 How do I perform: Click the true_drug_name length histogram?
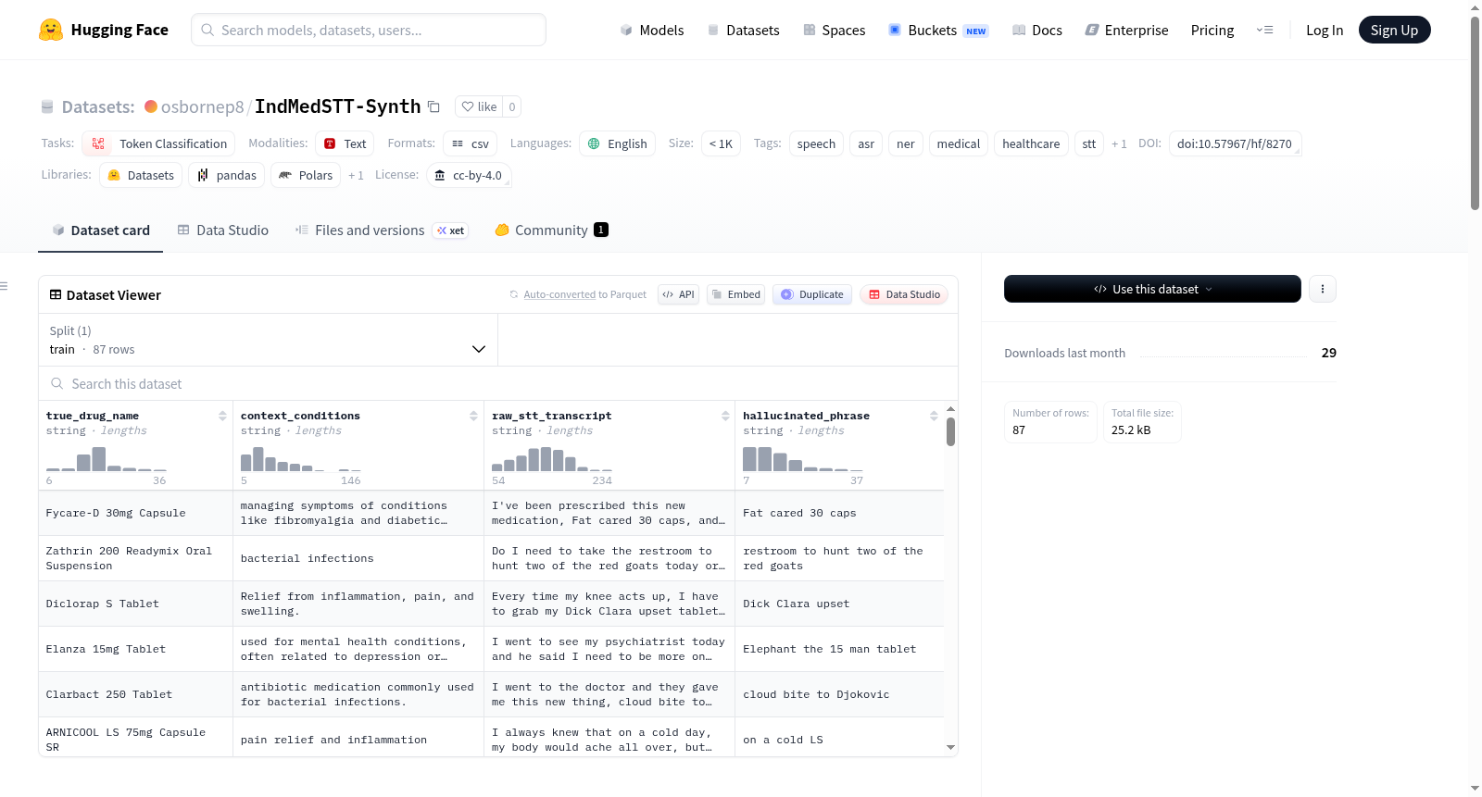click(x=106, y=459)
